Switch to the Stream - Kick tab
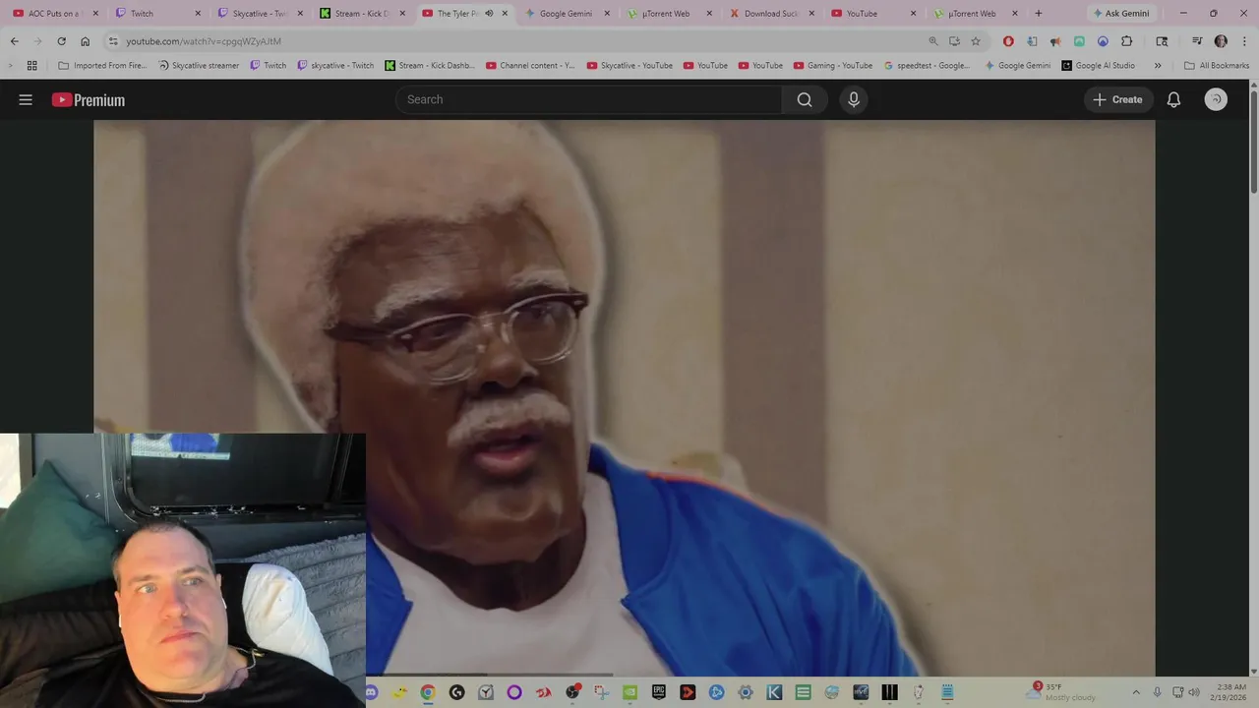The width and height of the screenshot is (1259, 708). point(360,14)
